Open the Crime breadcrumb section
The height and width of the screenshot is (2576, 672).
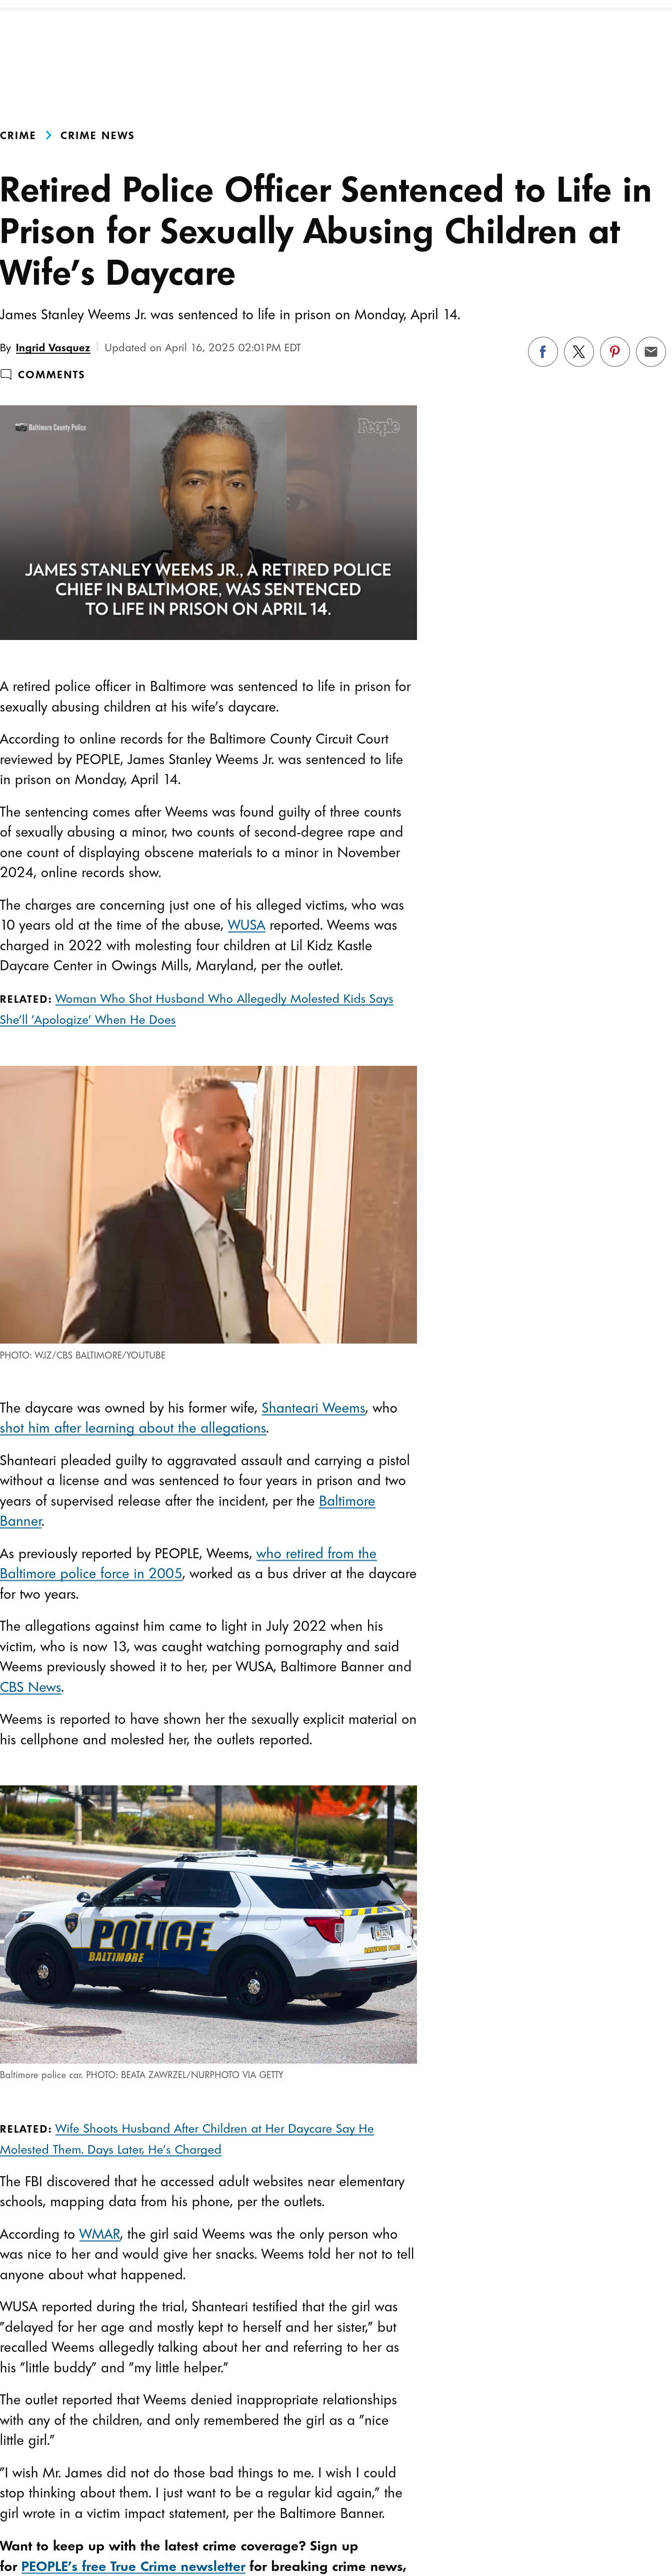(x=18, y=135)
